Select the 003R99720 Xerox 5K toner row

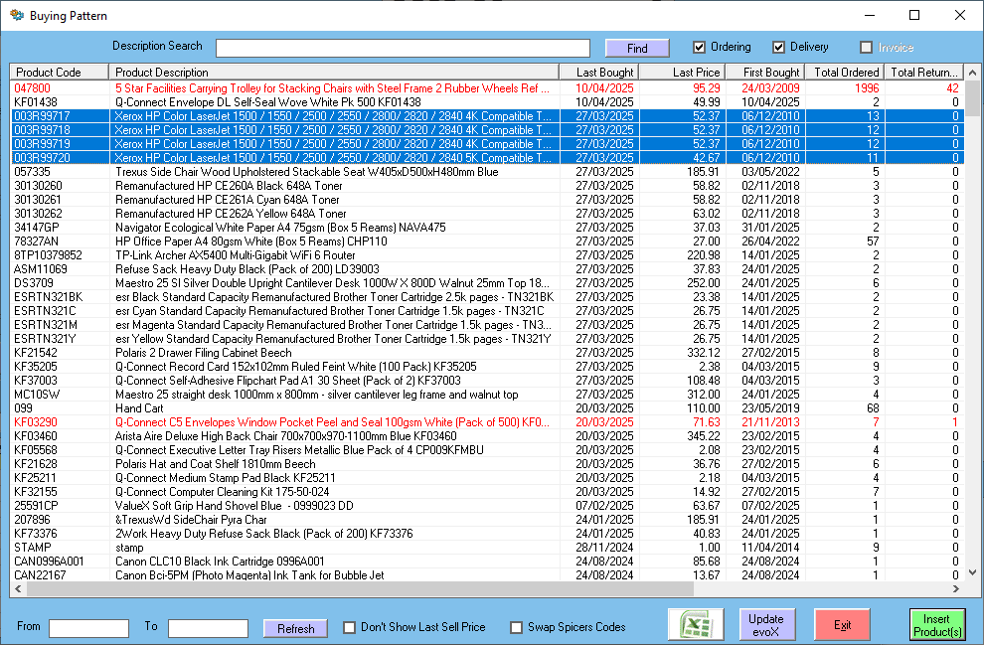click(487, 158)
